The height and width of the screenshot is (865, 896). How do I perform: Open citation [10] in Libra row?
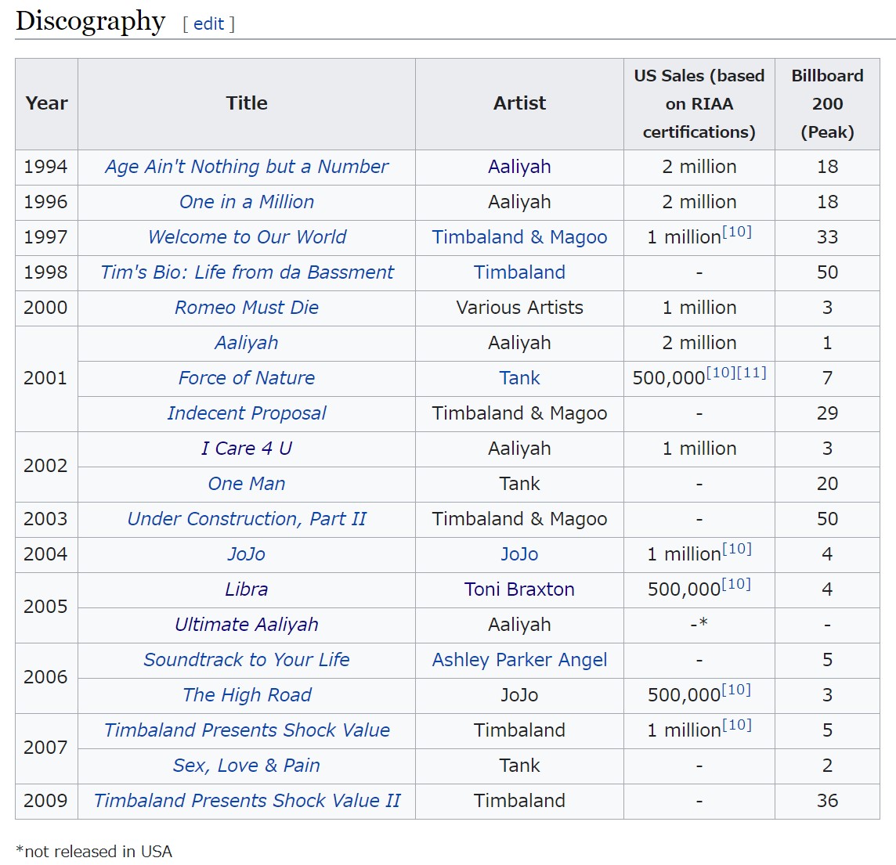(x=736, y=584)
